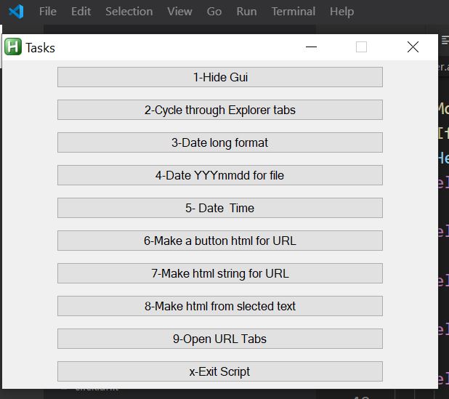This screenshot has height=399, width=449.
Task: Open the File menu
Action: click(47, 12)
